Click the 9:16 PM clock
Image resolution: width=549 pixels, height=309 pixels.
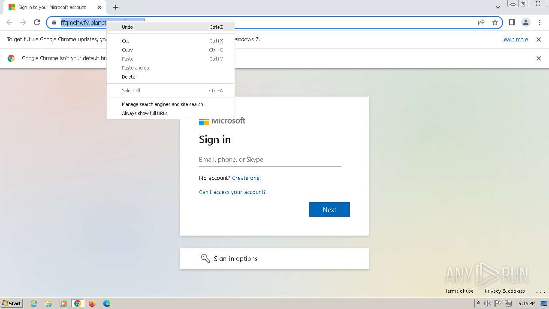527,303
